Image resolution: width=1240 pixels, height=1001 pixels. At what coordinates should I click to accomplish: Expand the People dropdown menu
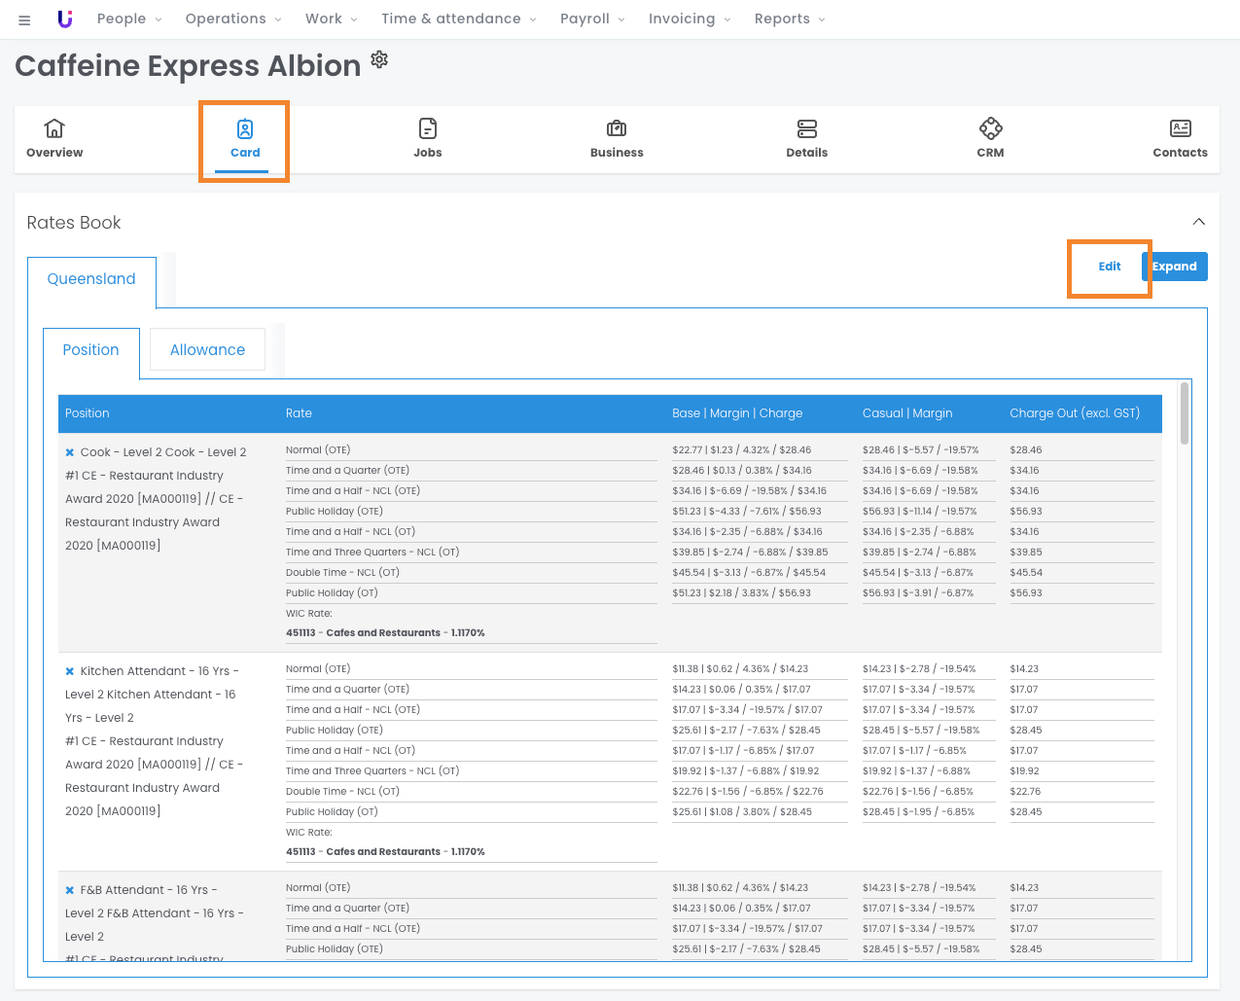point(129,19)
